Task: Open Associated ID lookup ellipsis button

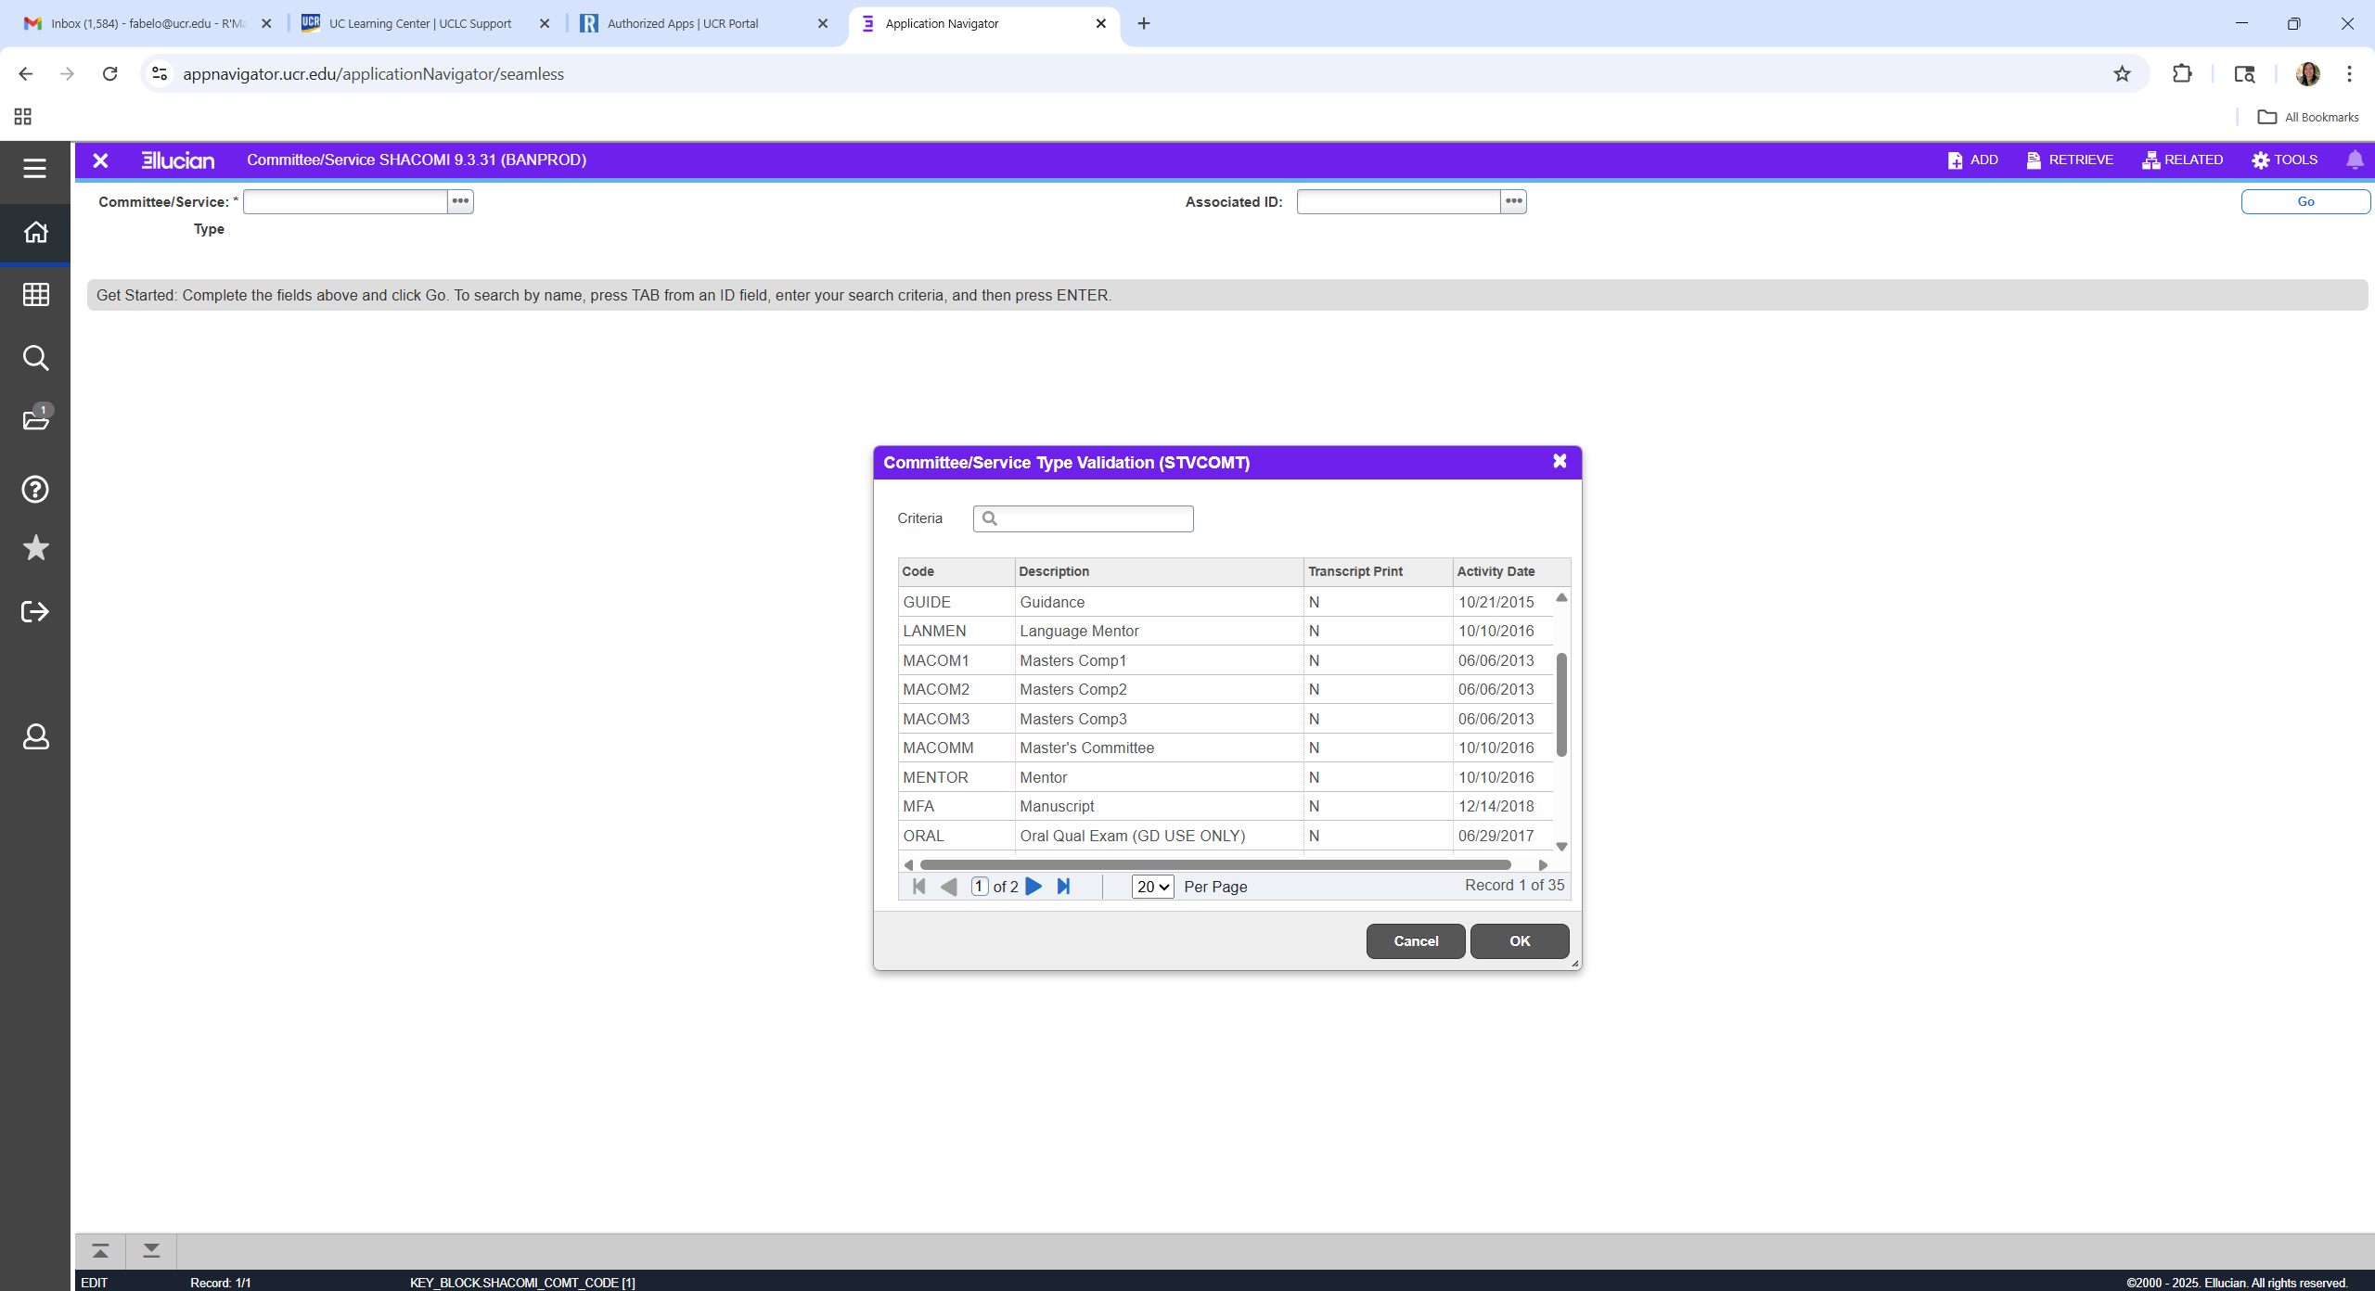Action: tap(1513, 201)
